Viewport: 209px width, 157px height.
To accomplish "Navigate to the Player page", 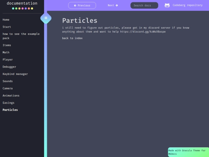I will 8,60.
